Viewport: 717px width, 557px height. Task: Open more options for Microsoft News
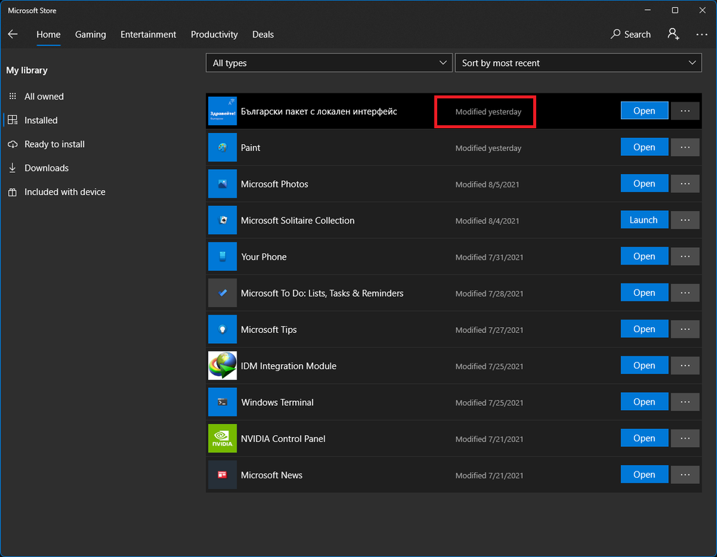[684, 474]
